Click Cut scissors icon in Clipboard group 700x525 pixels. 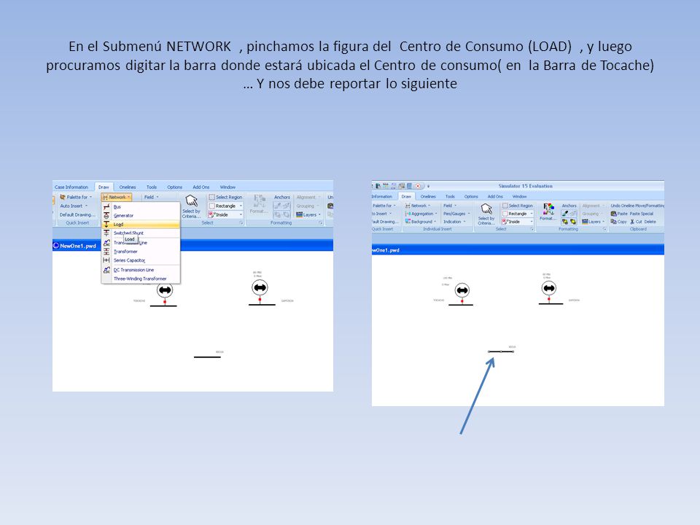[x=632, y=222]
